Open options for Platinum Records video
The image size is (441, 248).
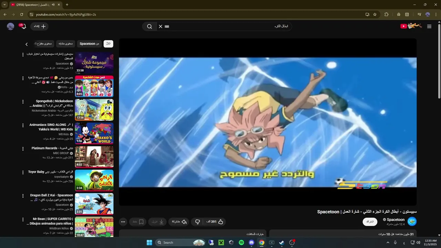(x=23, y=149)
